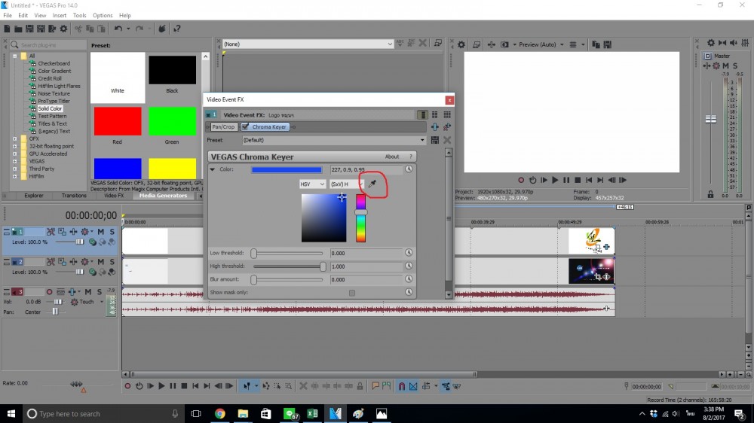Click the Color animate clock icon
754x423 pixels.
pyautogui.click(x=408, y=169)
